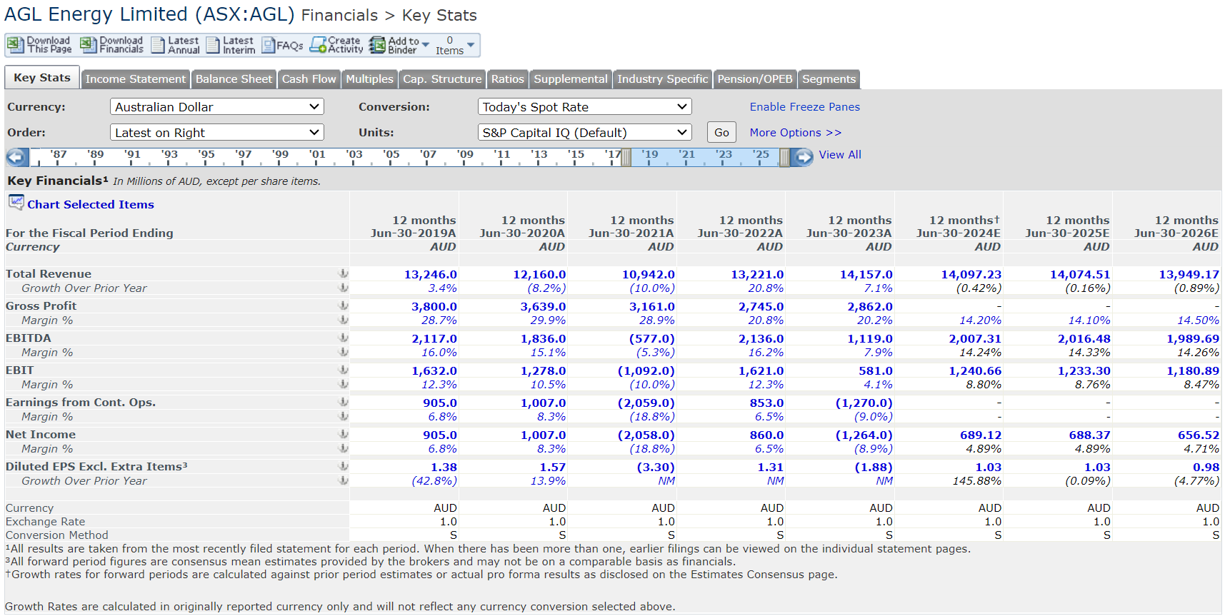Click the Download Financials Excel icon
Image resolution: width=1225 pixels, height=616 pixels.
[88, 45]
